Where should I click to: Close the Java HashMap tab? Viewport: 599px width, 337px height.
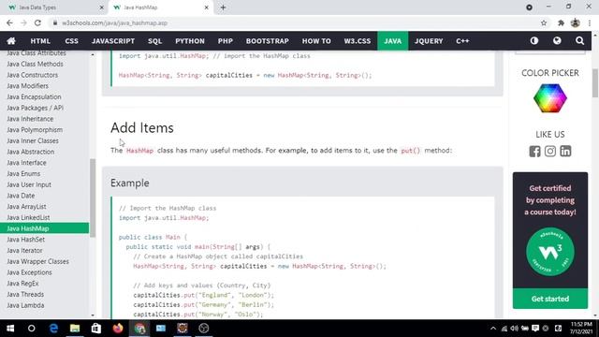[206, 7]
